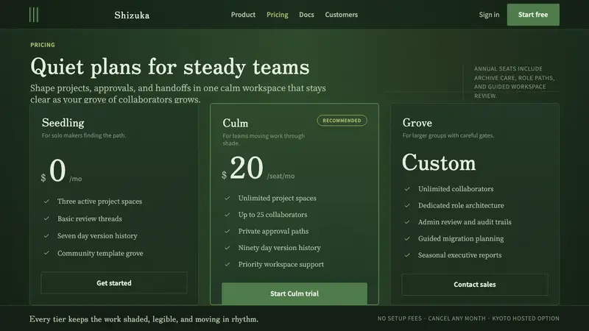Click checkmark beside Ninety day version history
Viewport: 589px width, 331px height.
point(228,248)
